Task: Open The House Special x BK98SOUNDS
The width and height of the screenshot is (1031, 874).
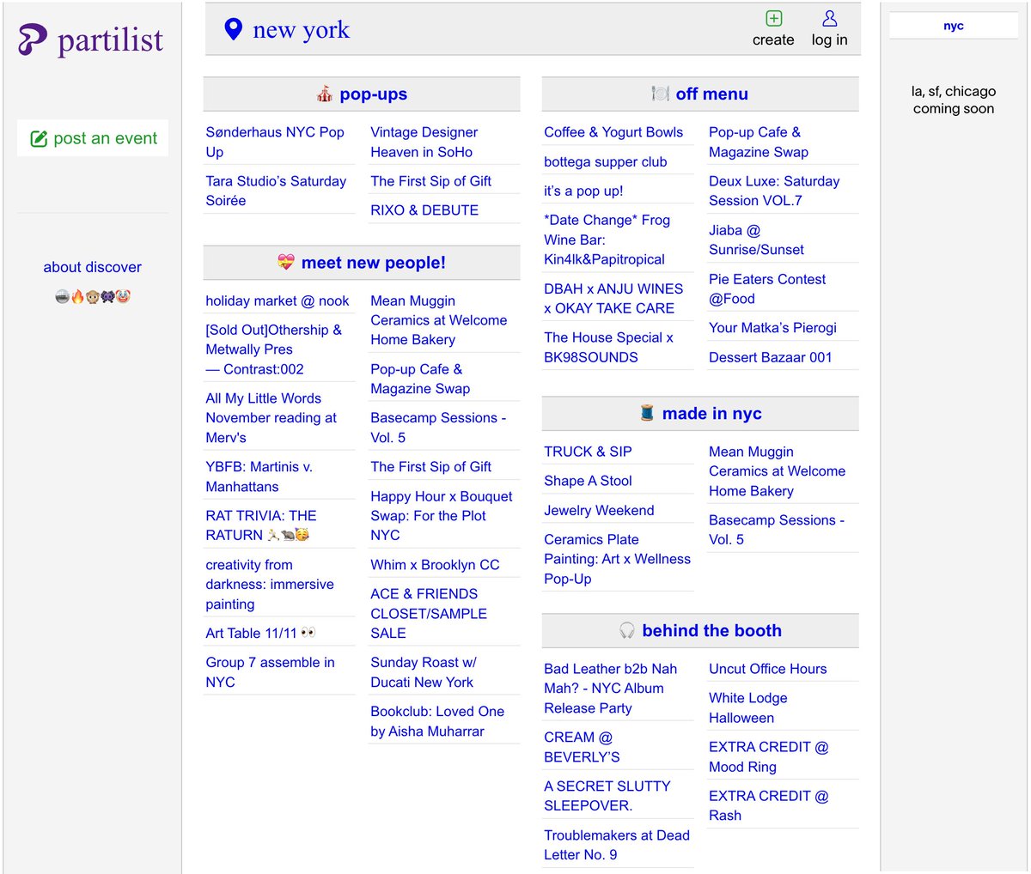Action: (609, 348)
